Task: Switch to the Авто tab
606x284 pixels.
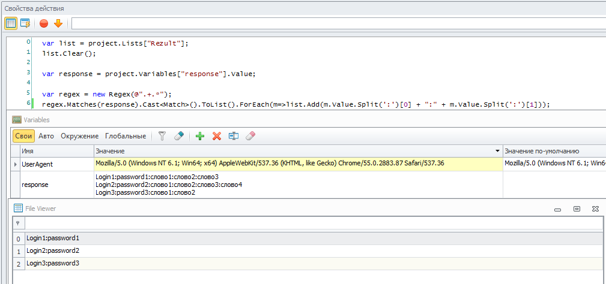Action: [x=46, y=136]
